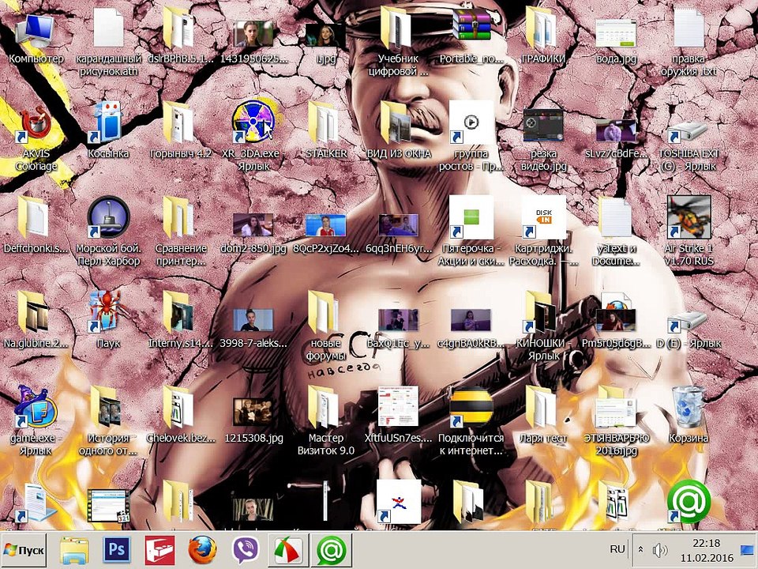Open Viber from the taskbar
Viewport: 758px width, 569px height.
(x=245, y=550)
